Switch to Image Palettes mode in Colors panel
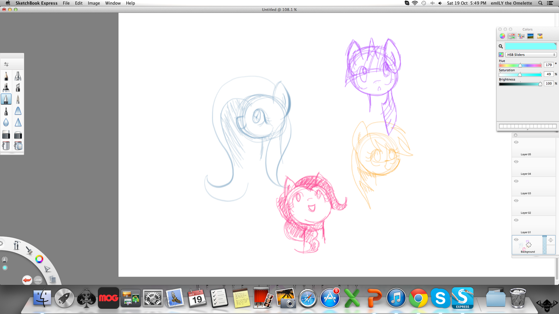The width and height of the screenshot is (559, 314). click(x=530, y=36)
